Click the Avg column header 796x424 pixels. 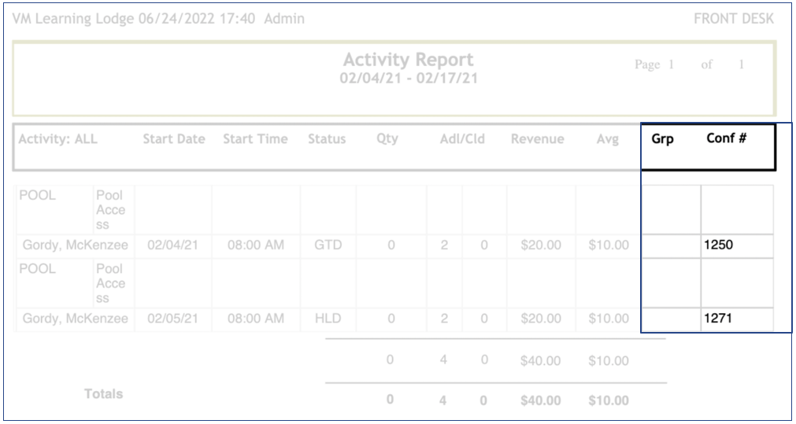click(x=607, y=139)
